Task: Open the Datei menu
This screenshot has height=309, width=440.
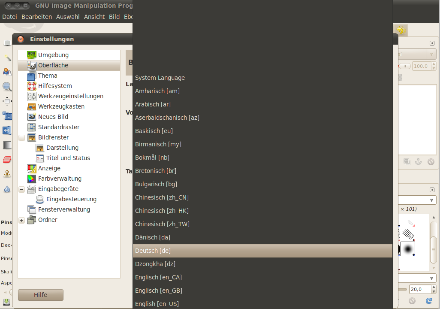Action: coord(9,17)
